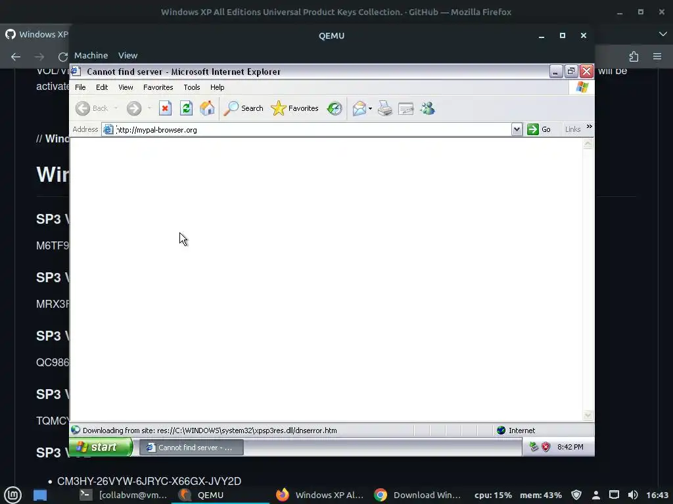Open the IE Help menu
This screenshot has width=673, height=504.
[x=217, y=87]
